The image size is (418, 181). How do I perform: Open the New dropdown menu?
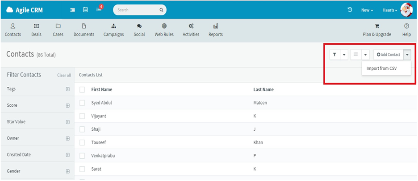point(367,10)
